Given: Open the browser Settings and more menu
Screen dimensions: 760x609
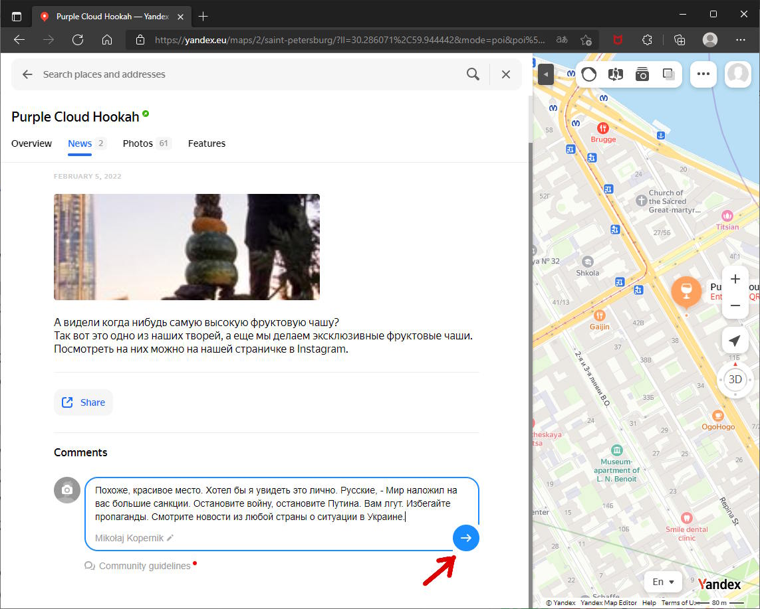Looking at the screenshot, I should coord(740,40).
